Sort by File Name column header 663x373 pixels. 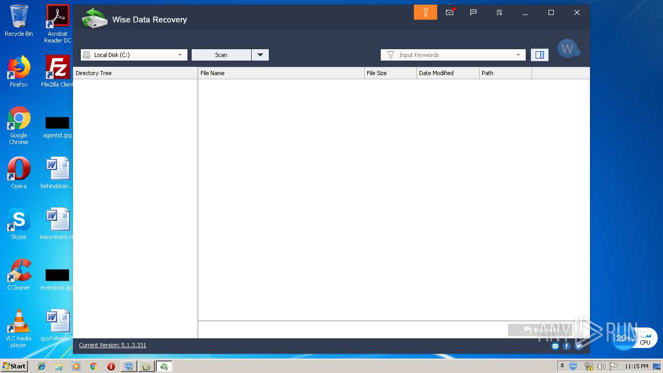click(281, 73)
